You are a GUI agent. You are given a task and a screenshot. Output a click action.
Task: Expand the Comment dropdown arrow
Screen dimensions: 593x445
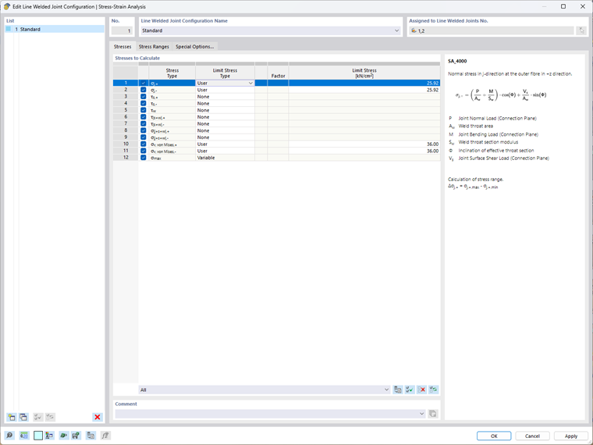click(x=421, y=414)
